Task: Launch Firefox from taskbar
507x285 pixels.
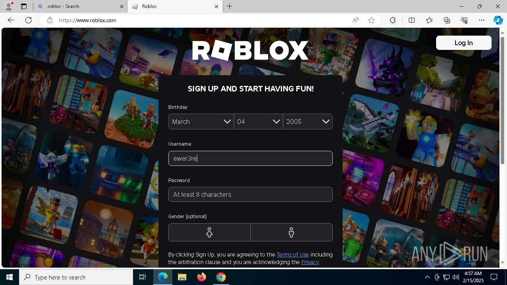Action: coord(202,277)
